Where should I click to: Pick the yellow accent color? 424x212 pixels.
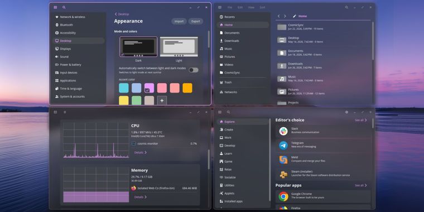click(124, 100)
